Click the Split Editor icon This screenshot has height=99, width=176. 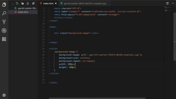167,4
